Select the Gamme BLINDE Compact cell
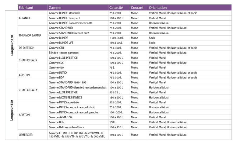 (x=78, y=18)
